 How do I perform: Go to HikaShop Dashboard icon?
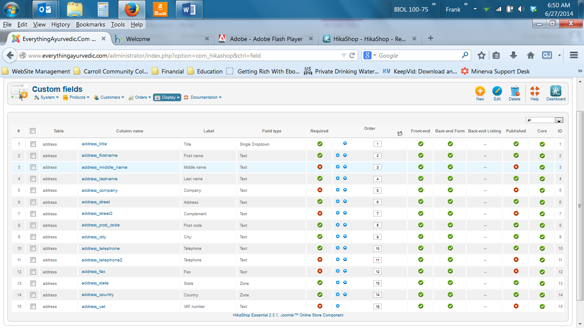pyautogui.click(x=556, y=91)
